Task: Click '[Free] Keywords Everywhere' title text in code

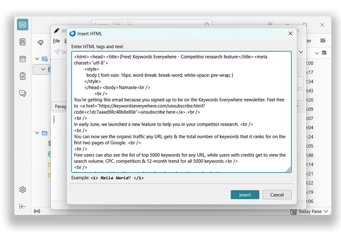Action: pyautogui.click(x=148, y=57)
